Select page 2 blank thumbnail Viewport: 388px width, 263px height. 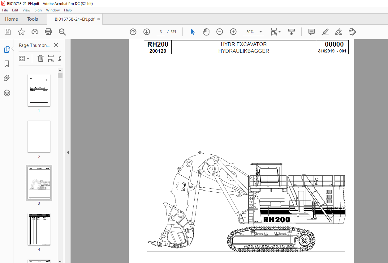[39, 136]
